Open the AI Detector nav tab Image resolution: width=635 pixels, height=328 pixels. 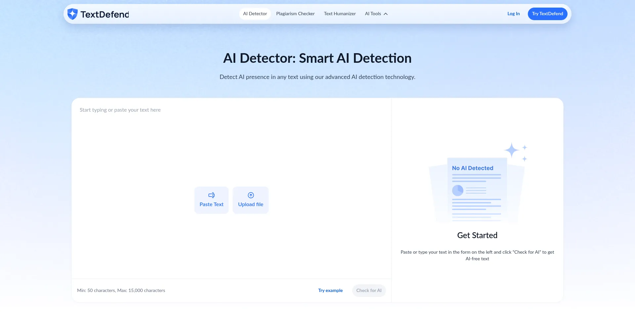click(255, 14)
